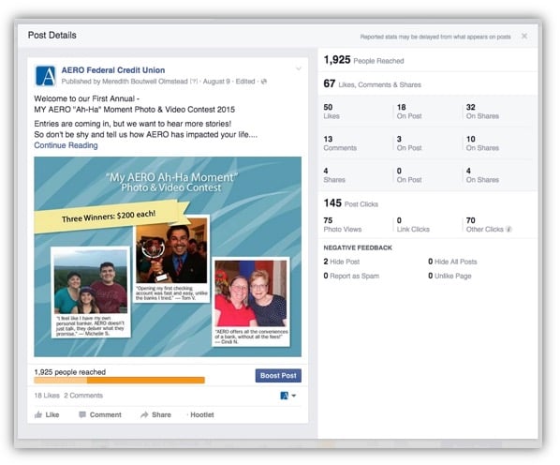Click Published by Meredith Boutwell Olmstead
The width and height of the screenshot is (560, 465).
tap(125, 82)
